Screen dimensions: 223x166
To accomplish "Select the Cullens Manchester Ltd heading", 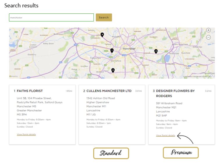I will point(109,91).
